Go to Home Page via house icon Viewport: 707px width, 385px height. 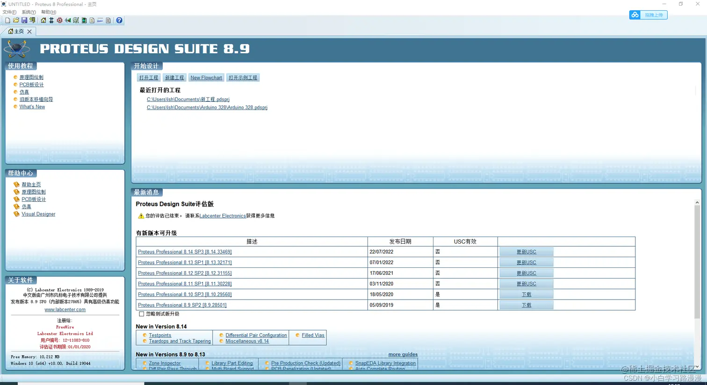point(43,21)
